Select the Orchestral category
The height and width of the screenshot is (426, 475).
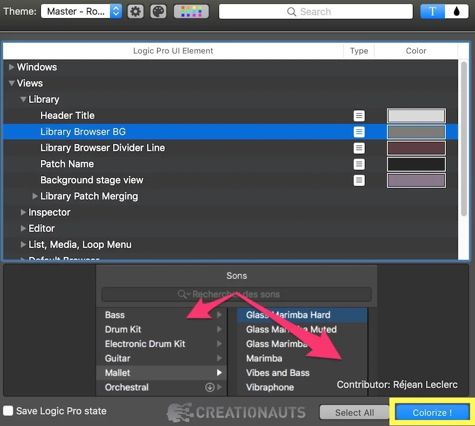pyautogui.click(x=161, y=387)
